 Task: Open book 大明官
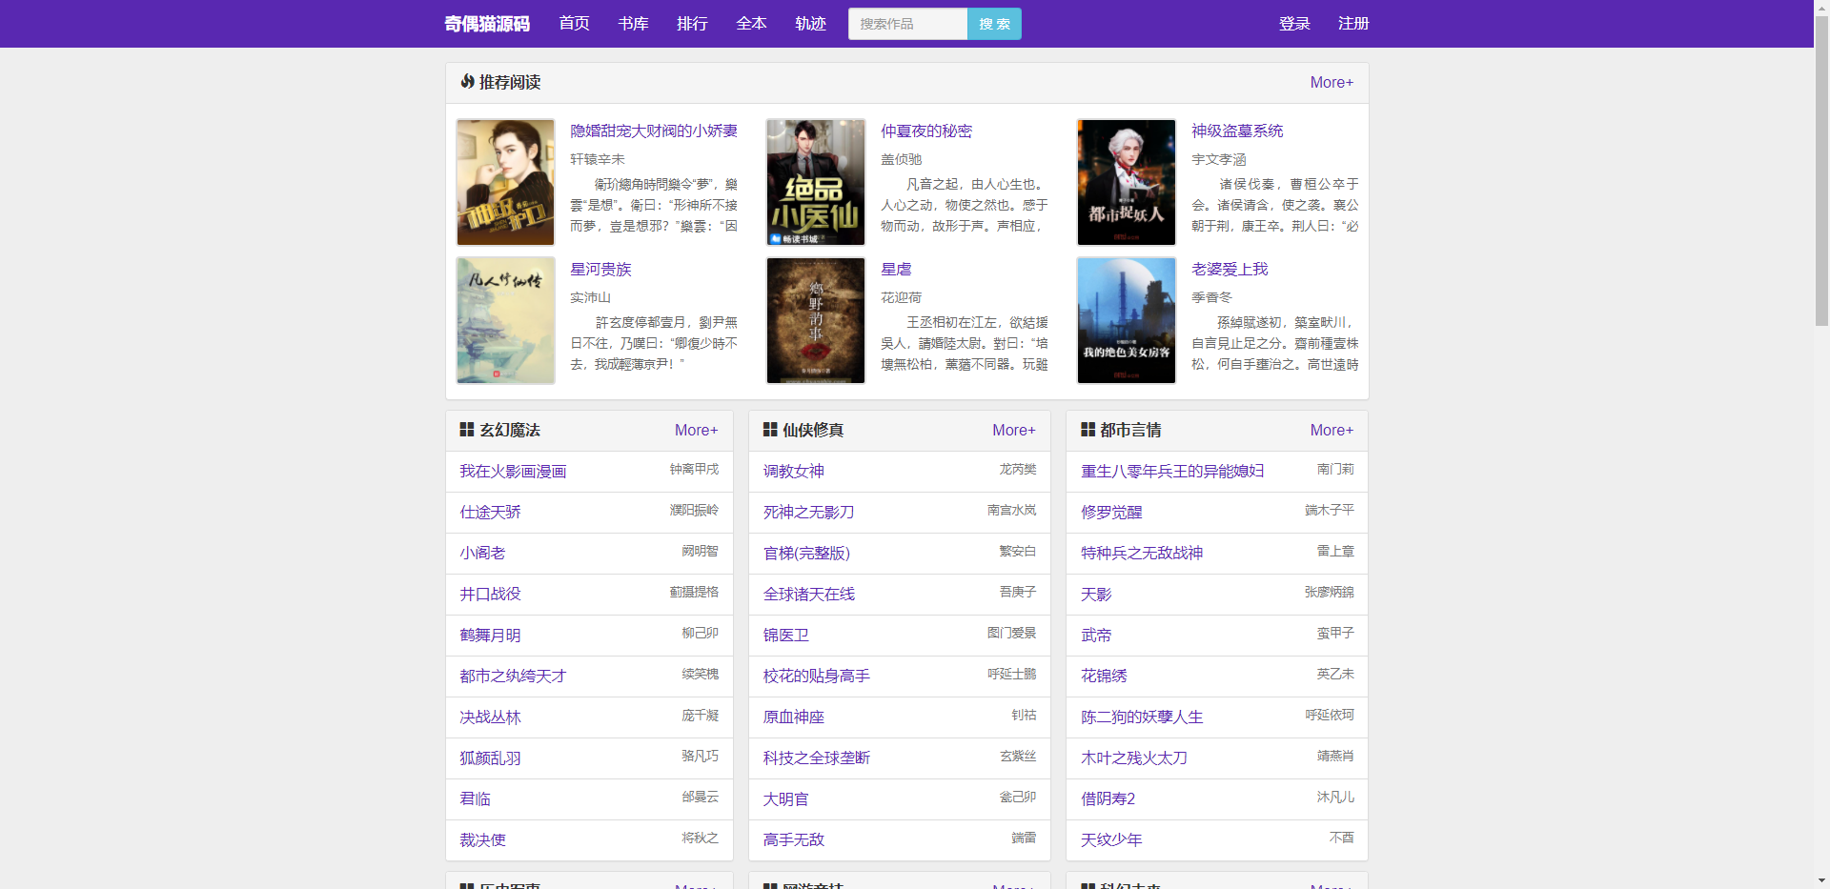[x=785, y=799]
